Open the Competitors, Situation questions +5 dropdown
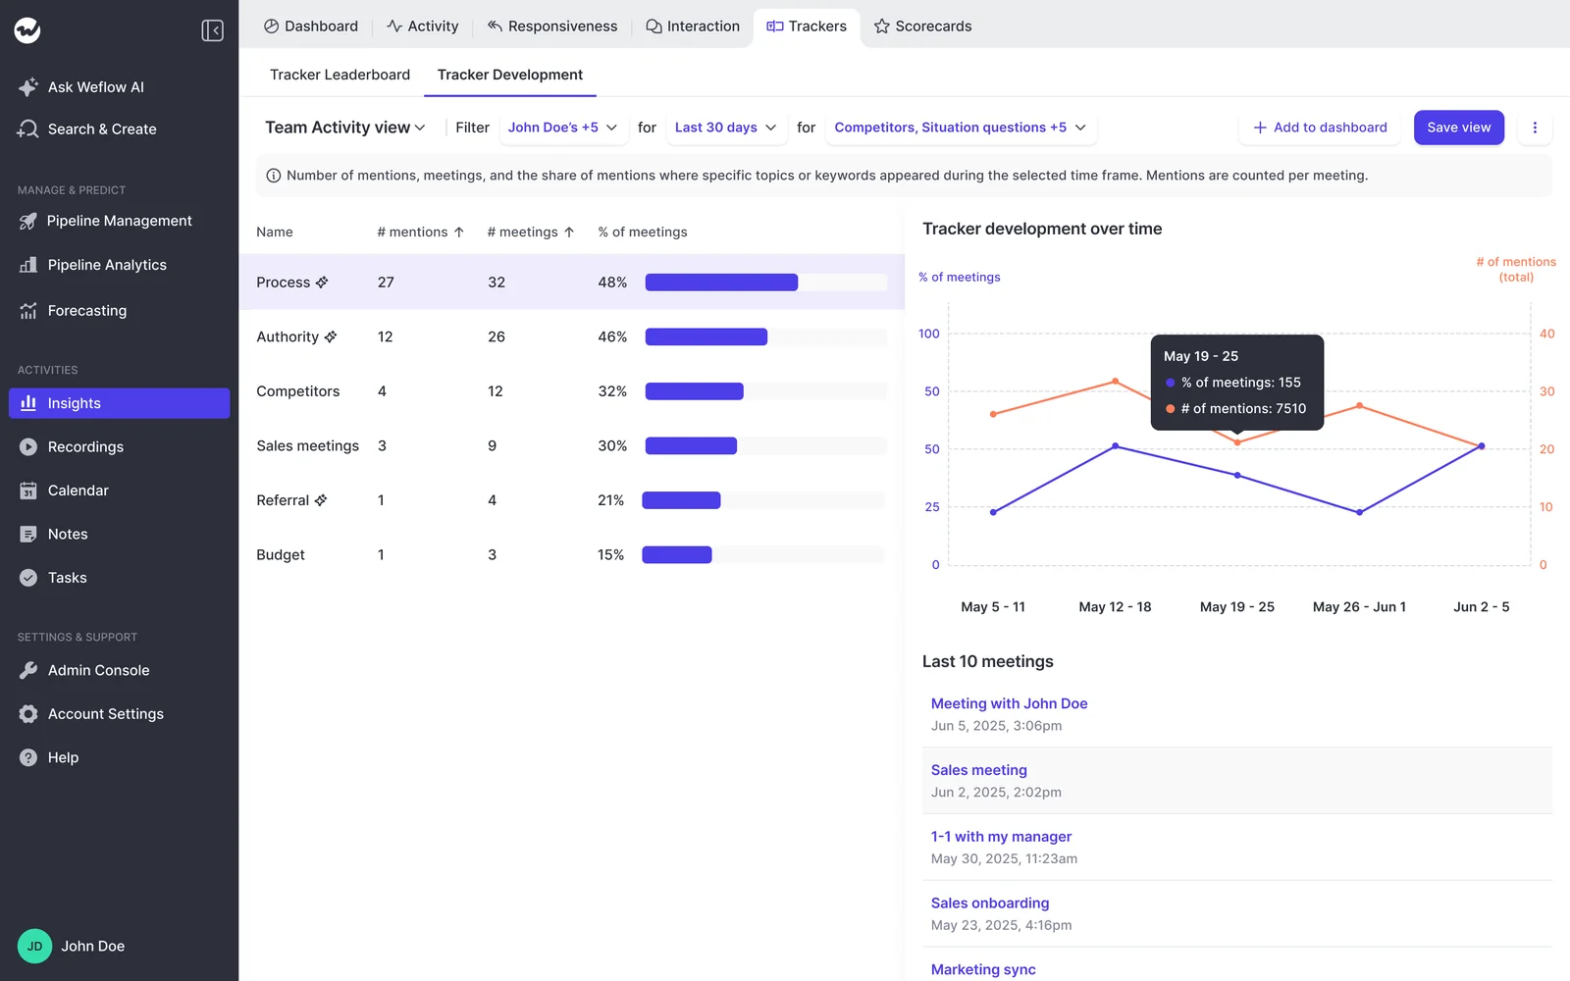This screenshot has width=1570, height=981. 961,128
